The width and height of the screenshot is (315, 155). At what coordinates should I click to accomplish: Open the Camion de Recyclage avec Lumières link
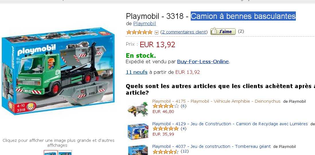[x=230, y=124]
